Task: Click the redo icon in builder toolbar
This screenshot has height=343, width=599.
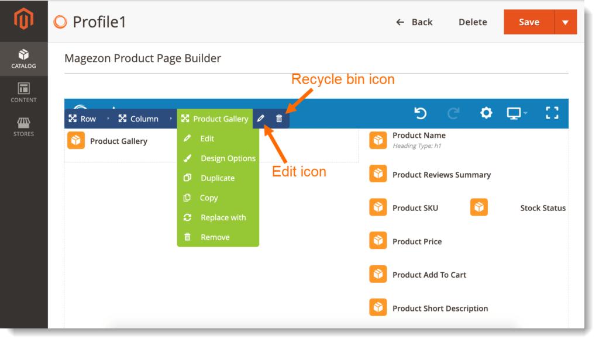Action: 453,113
